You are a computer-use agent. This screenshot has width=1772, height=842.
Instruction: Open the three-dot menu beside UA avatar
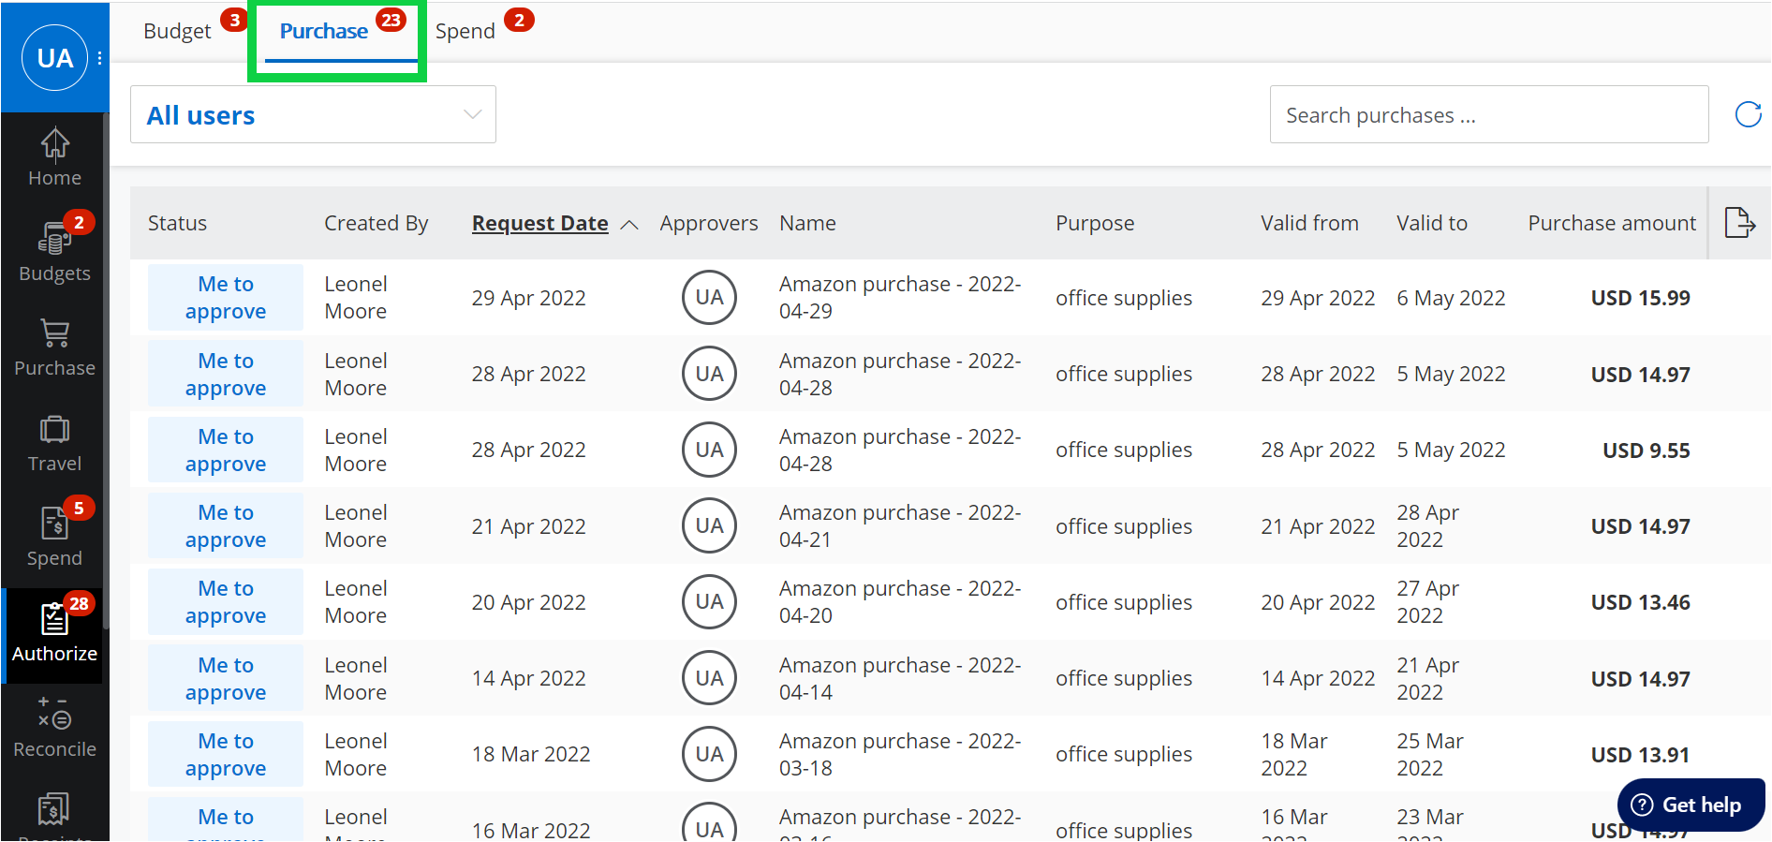[99, 58]
